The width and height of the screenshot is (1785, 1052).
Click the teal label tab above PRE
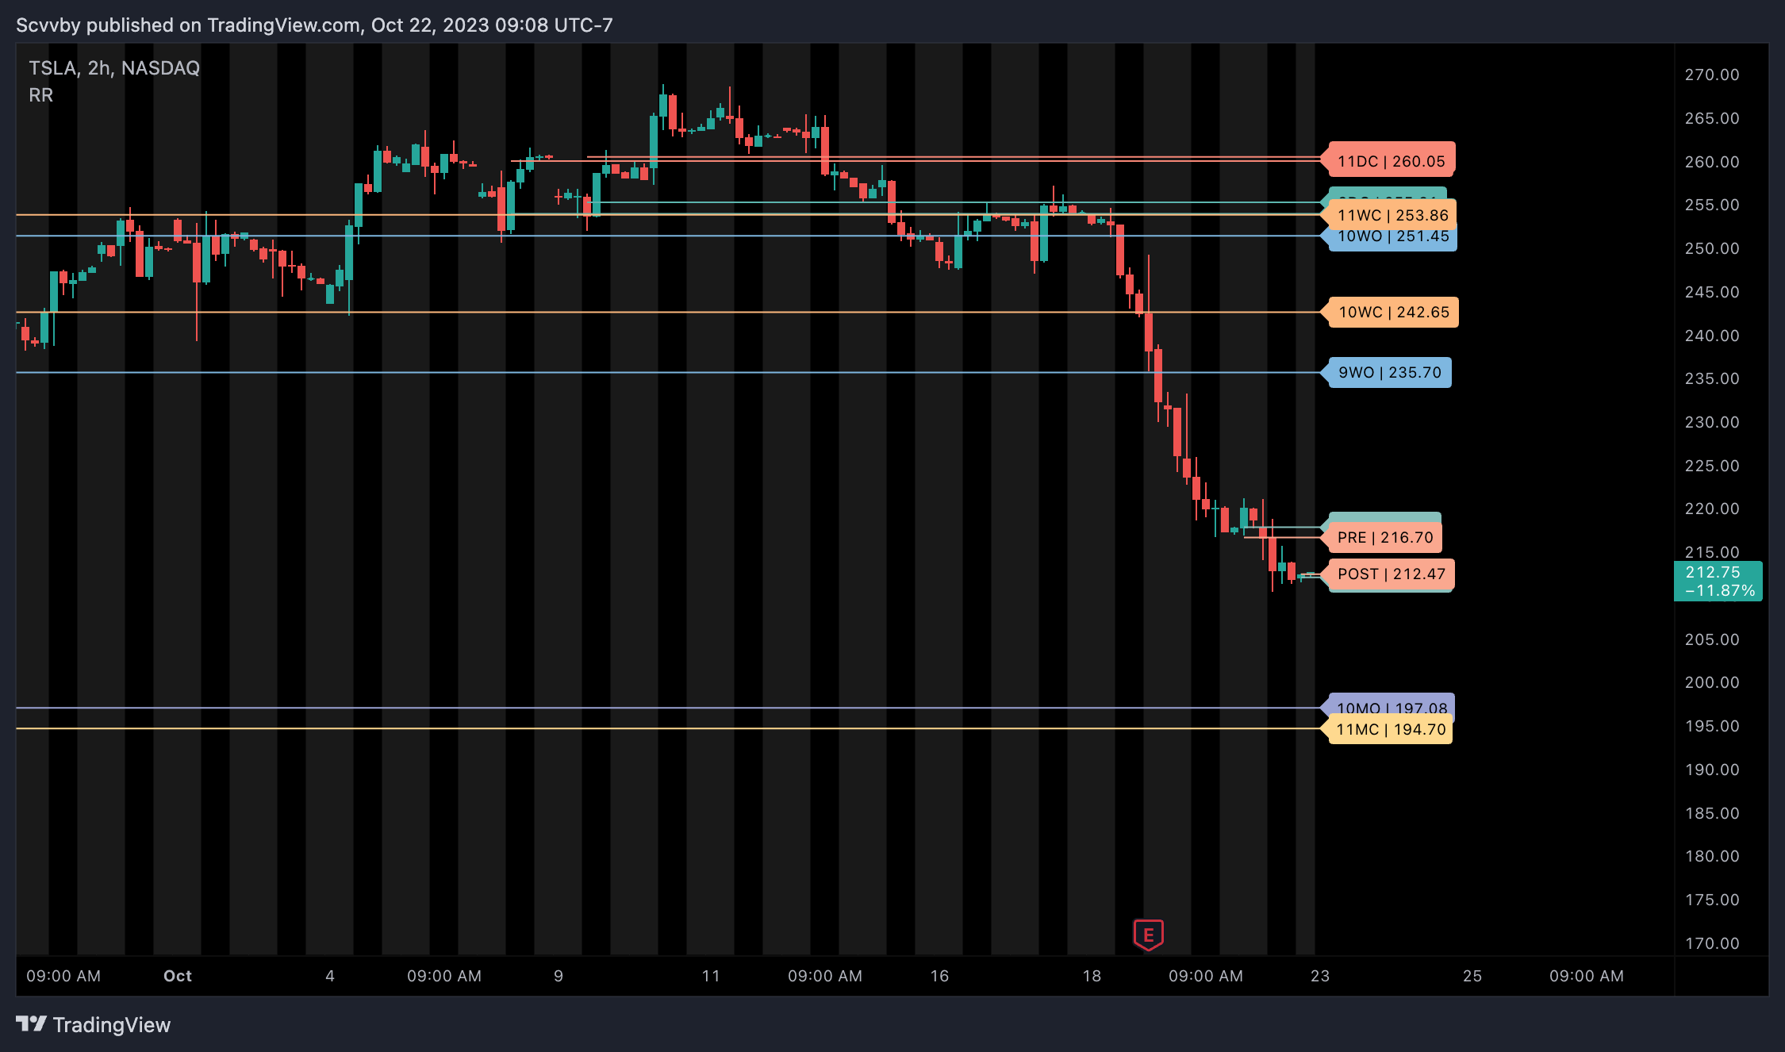(1384, 517)
